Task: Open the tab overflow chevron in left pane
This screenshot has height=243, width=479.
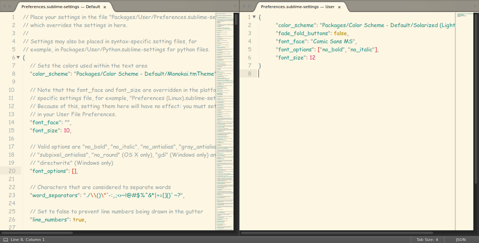Action: [235, 6]
